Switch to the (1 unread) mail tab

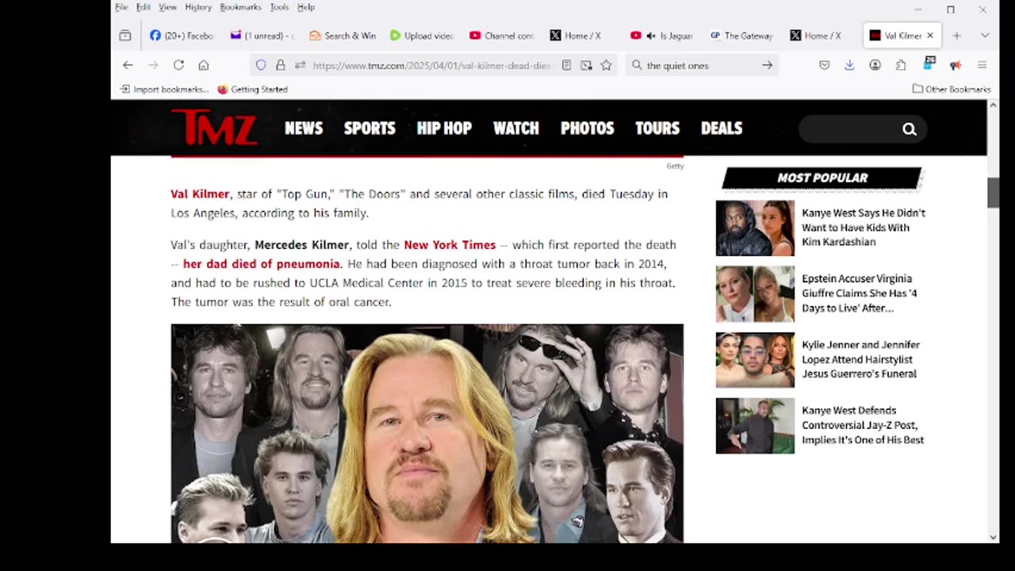click(262, 36)
